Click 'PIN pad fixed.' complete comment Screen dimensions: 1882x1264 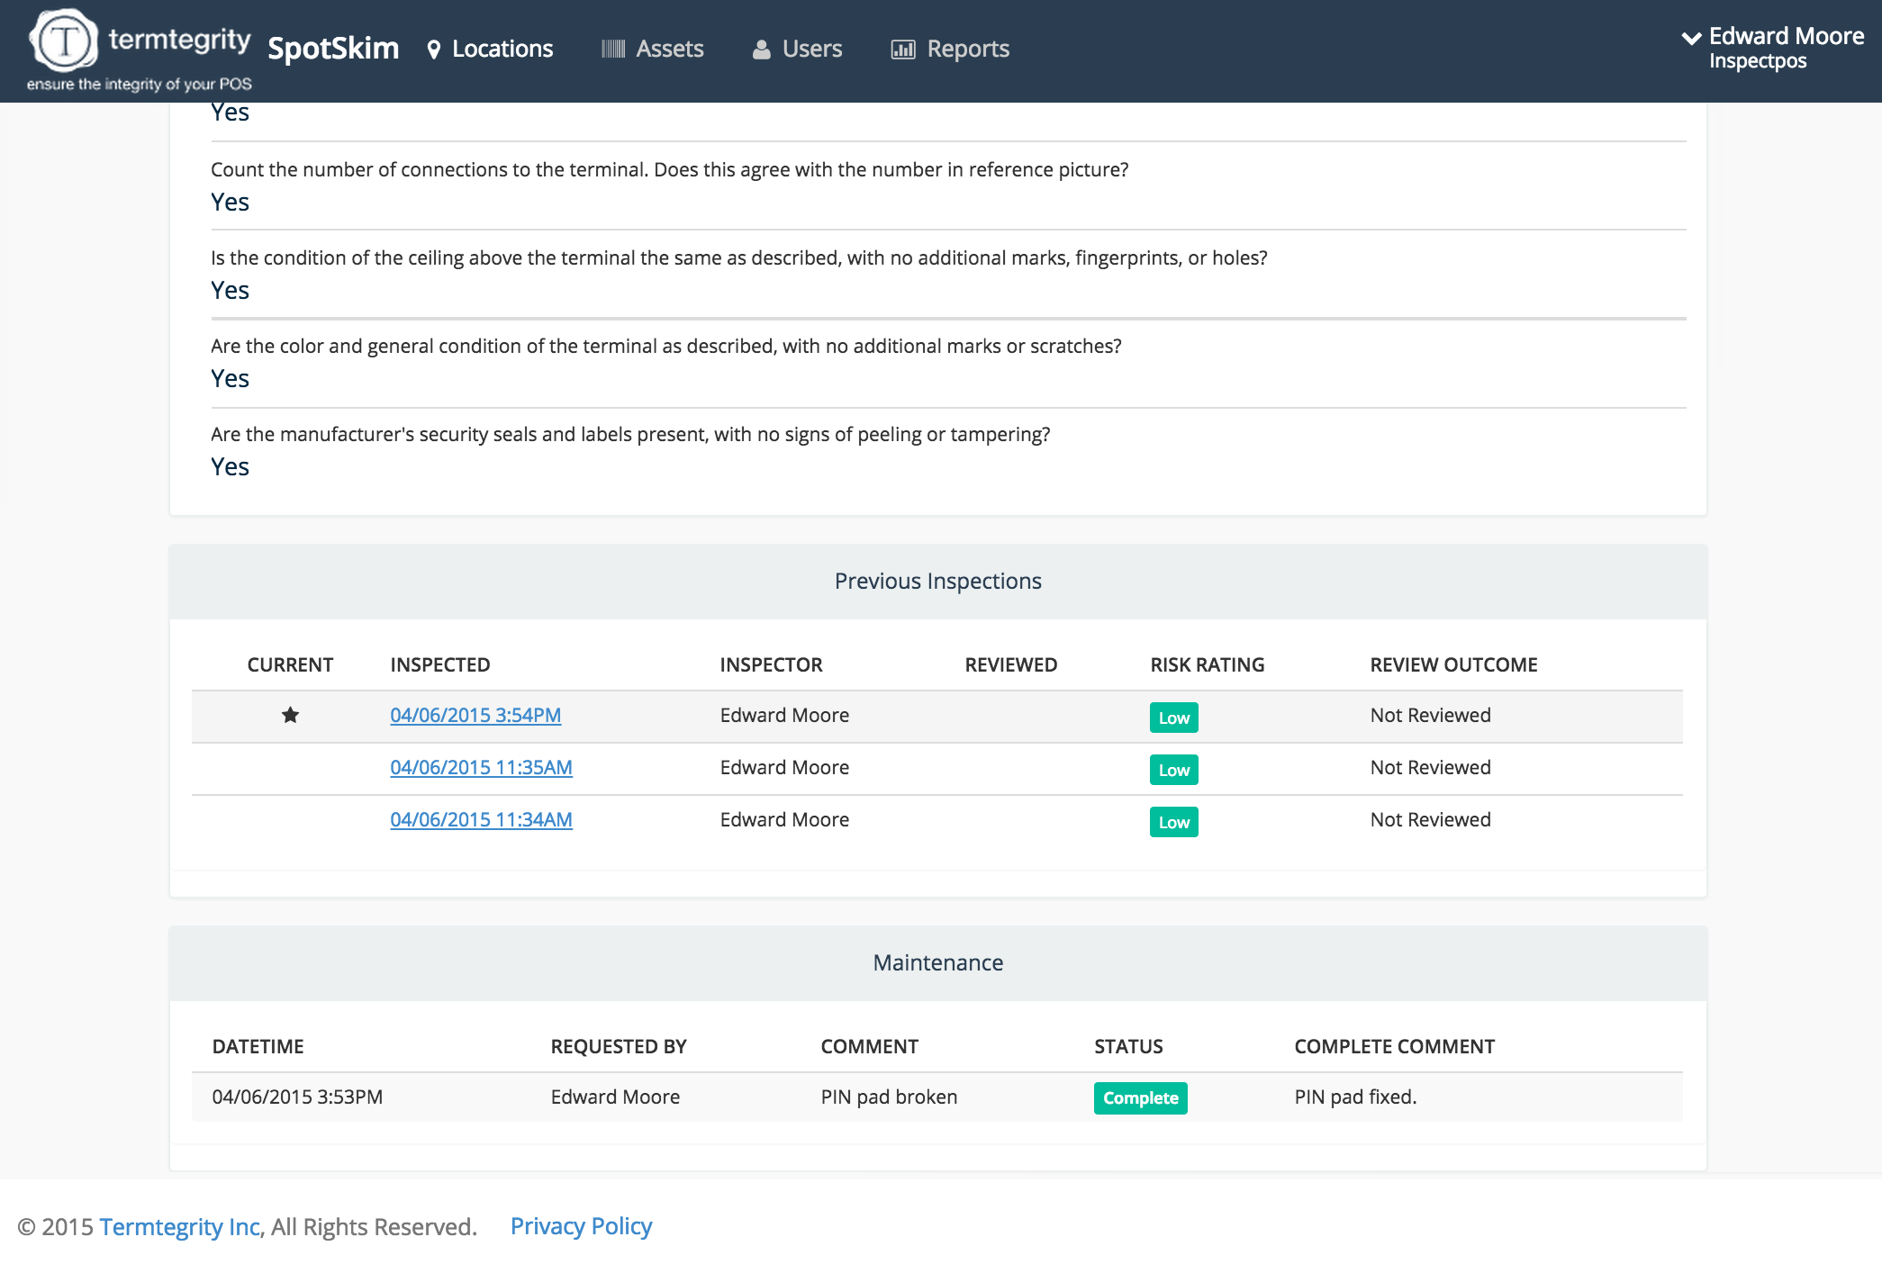tap(1355, 1097)
